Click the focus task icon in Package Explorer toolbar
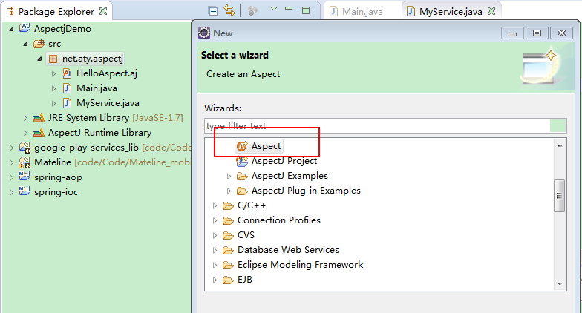 pyautogui.click(x=252, y=11)
